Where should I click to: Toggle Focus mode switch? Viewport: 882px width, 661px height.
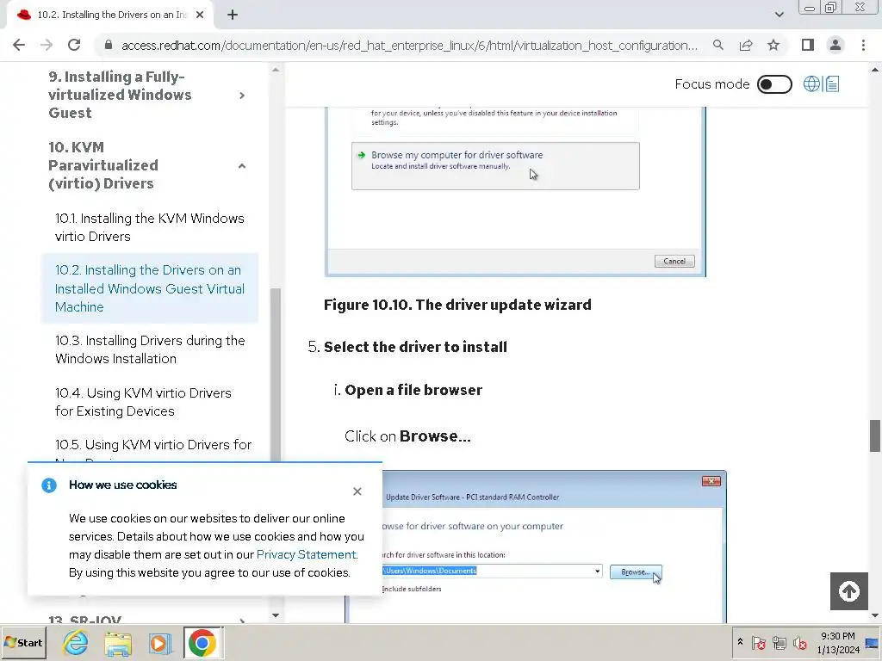coord(774,84)
